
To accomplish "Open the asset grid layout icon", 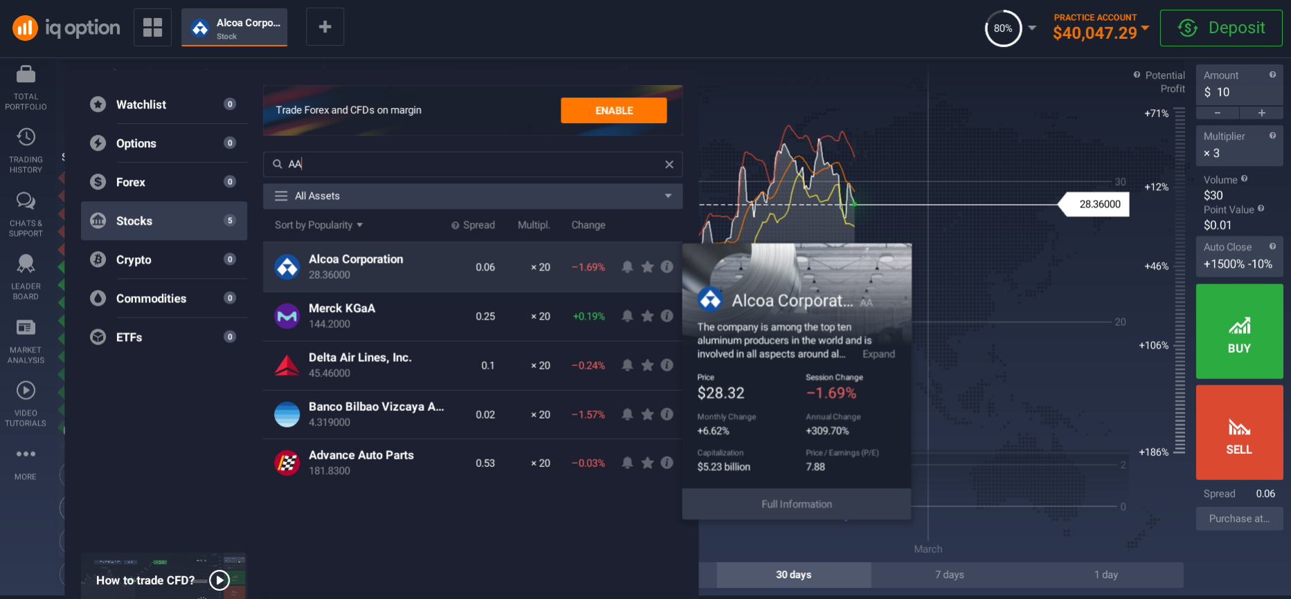I will (152, 28).
